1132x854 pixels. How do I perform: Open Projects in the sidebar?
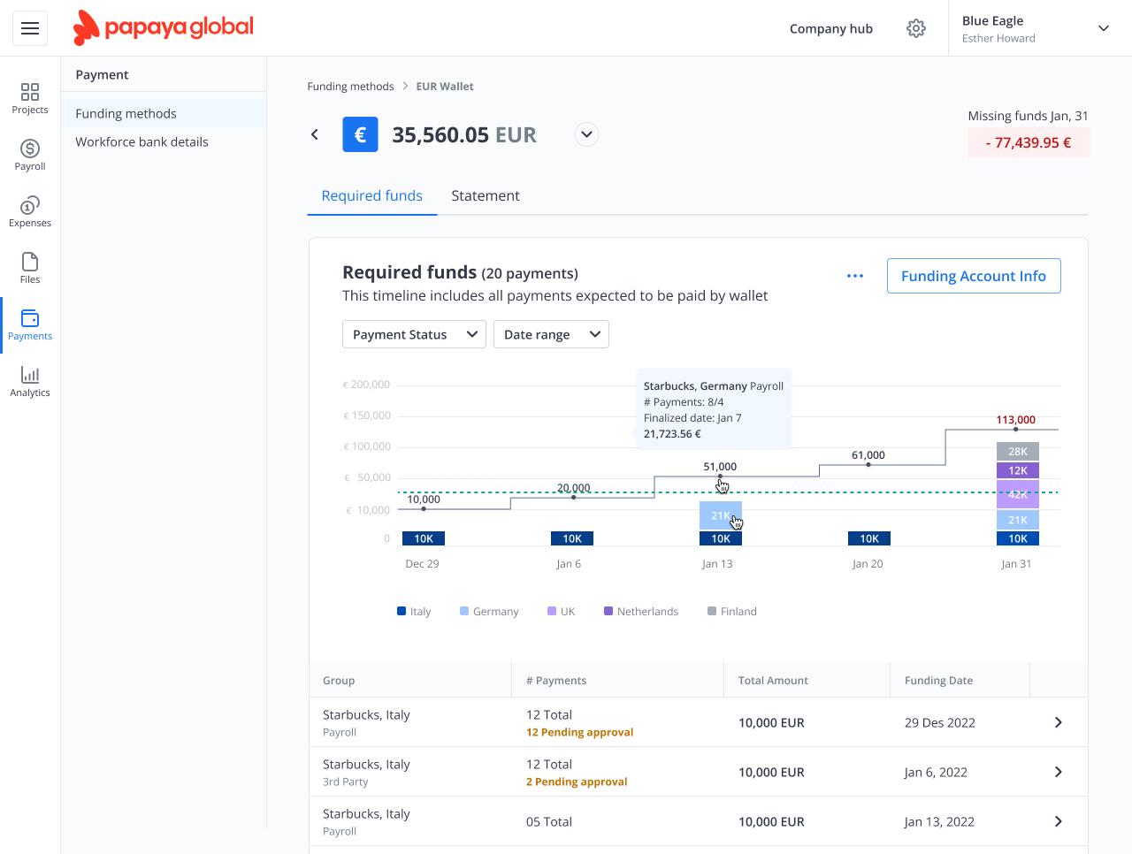pos(30,98)
